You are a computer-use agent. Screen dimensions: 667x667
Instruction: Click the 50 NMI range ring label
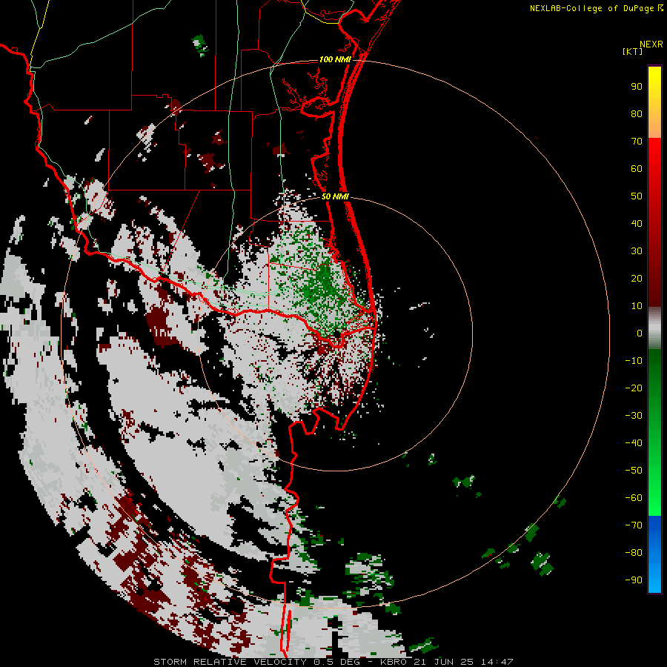pos(335,196)
